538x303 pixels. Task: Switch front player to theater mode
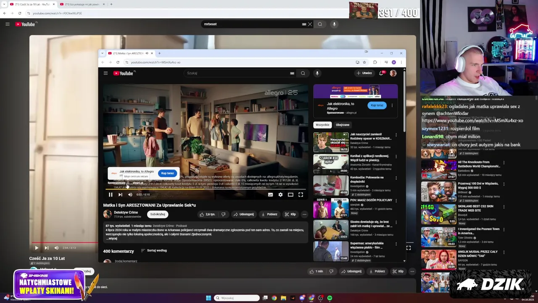[x=290, y=194]
